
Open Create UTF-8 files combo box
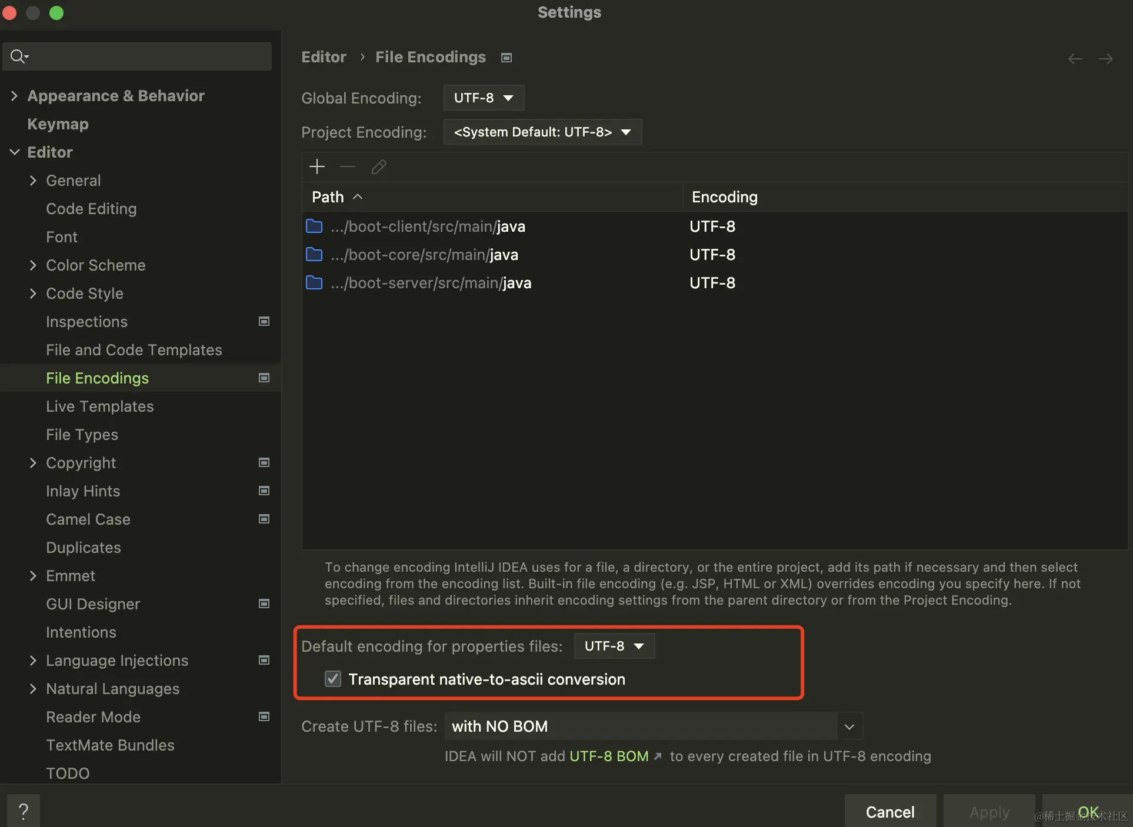(x=654, y=726)
